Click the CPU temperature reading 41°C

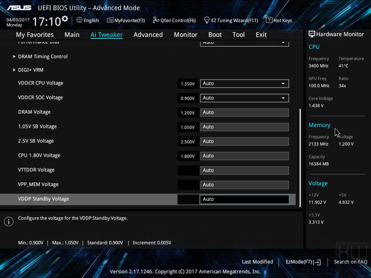point(343,66)
